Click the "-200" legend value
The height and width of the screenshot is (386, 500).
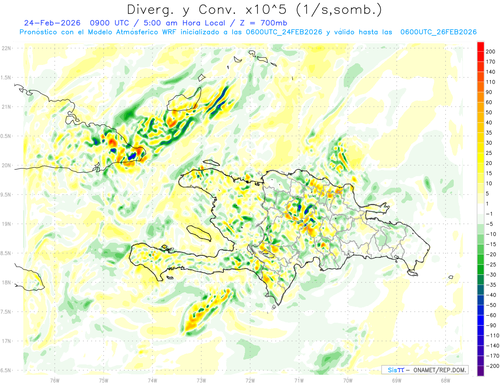pos(492,366)
